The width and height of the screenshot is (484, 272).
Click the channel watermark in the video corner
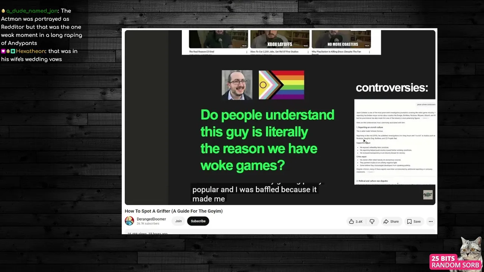click(428, 195)
